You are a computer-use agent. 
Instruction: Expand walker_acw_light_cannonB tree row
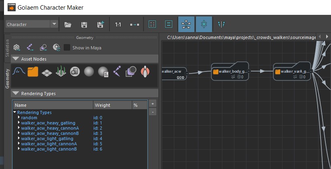[19, 149]
